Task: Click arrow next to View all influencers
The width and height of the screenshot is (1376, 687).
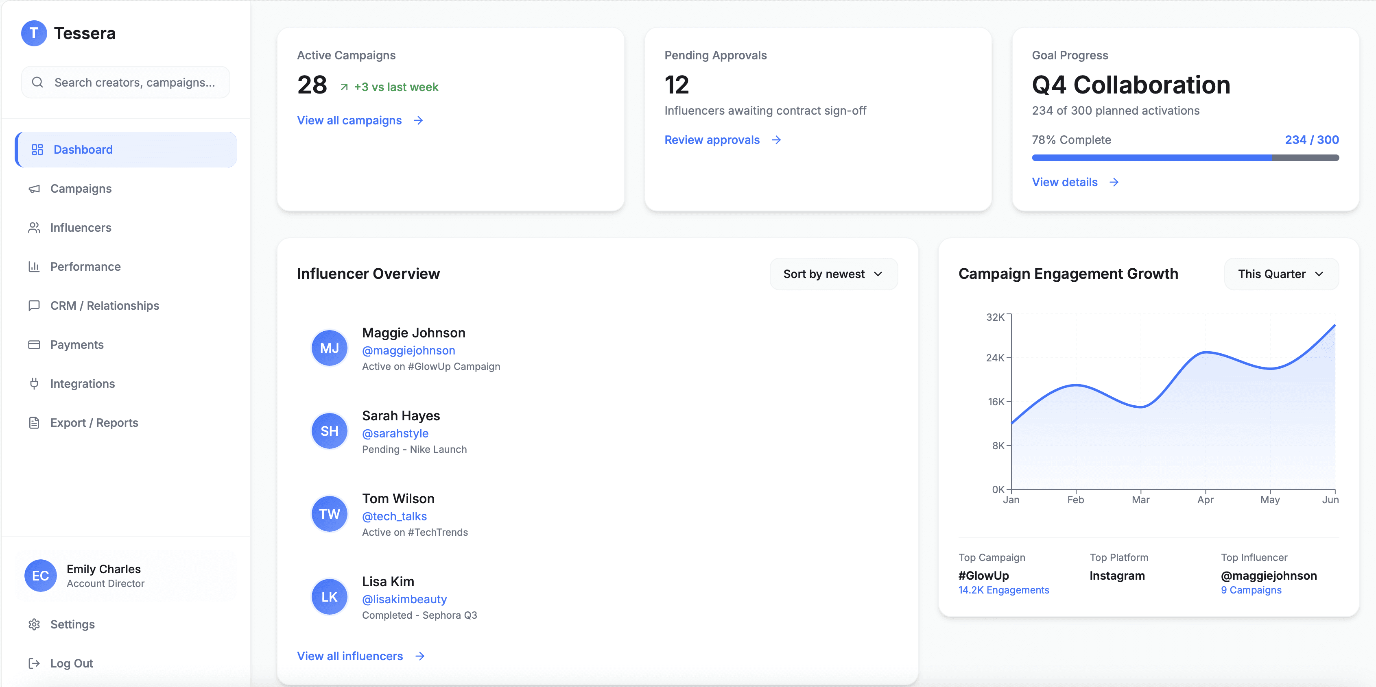Action: coord(420,656)
